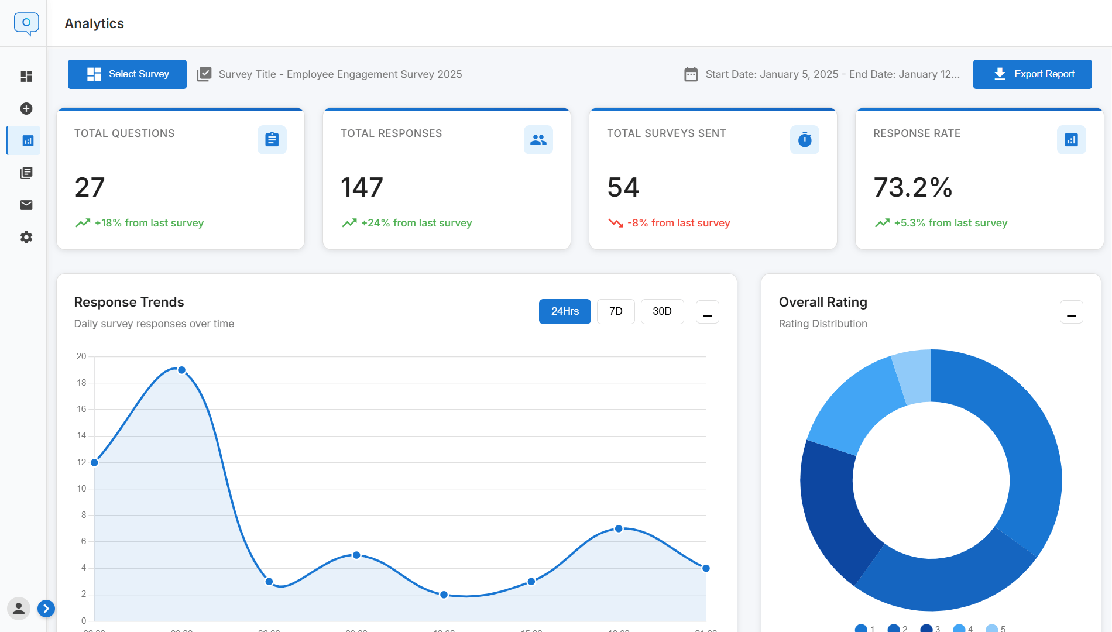1112x632 pixels.
Task: Select the 24Hrs time filter
Action: click(x=564, y=311)
